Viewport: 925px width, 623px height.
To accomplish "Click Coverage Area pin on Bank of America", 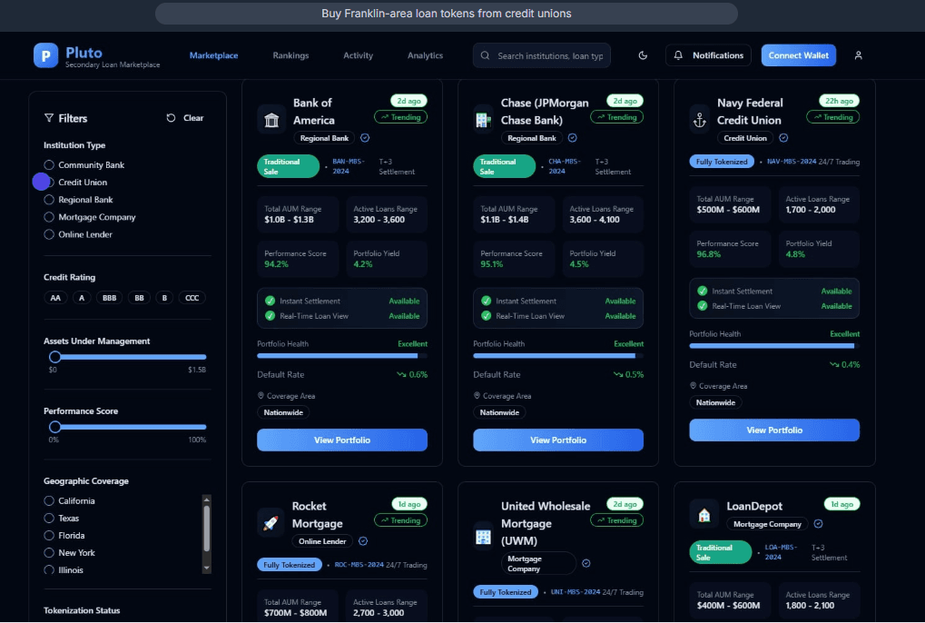I will 261,395.
